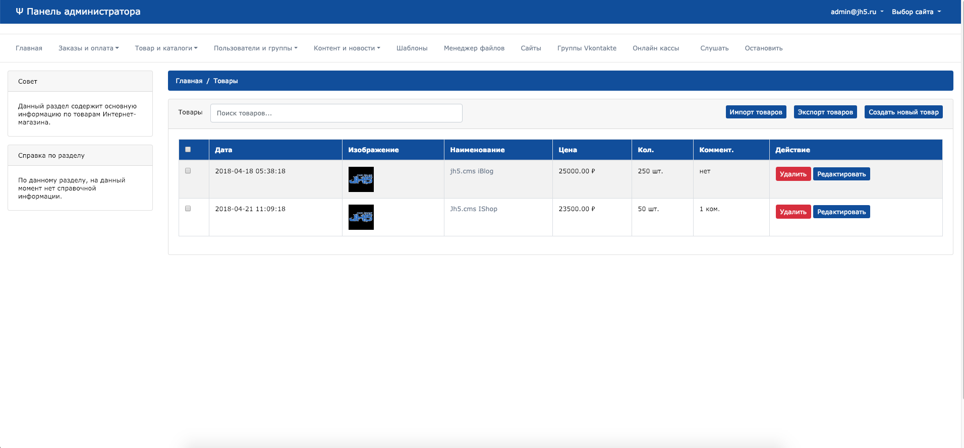Screen dimensions: 964x448
Task: Delete the jh5.cms iBlog product
Action: (793, 174)
